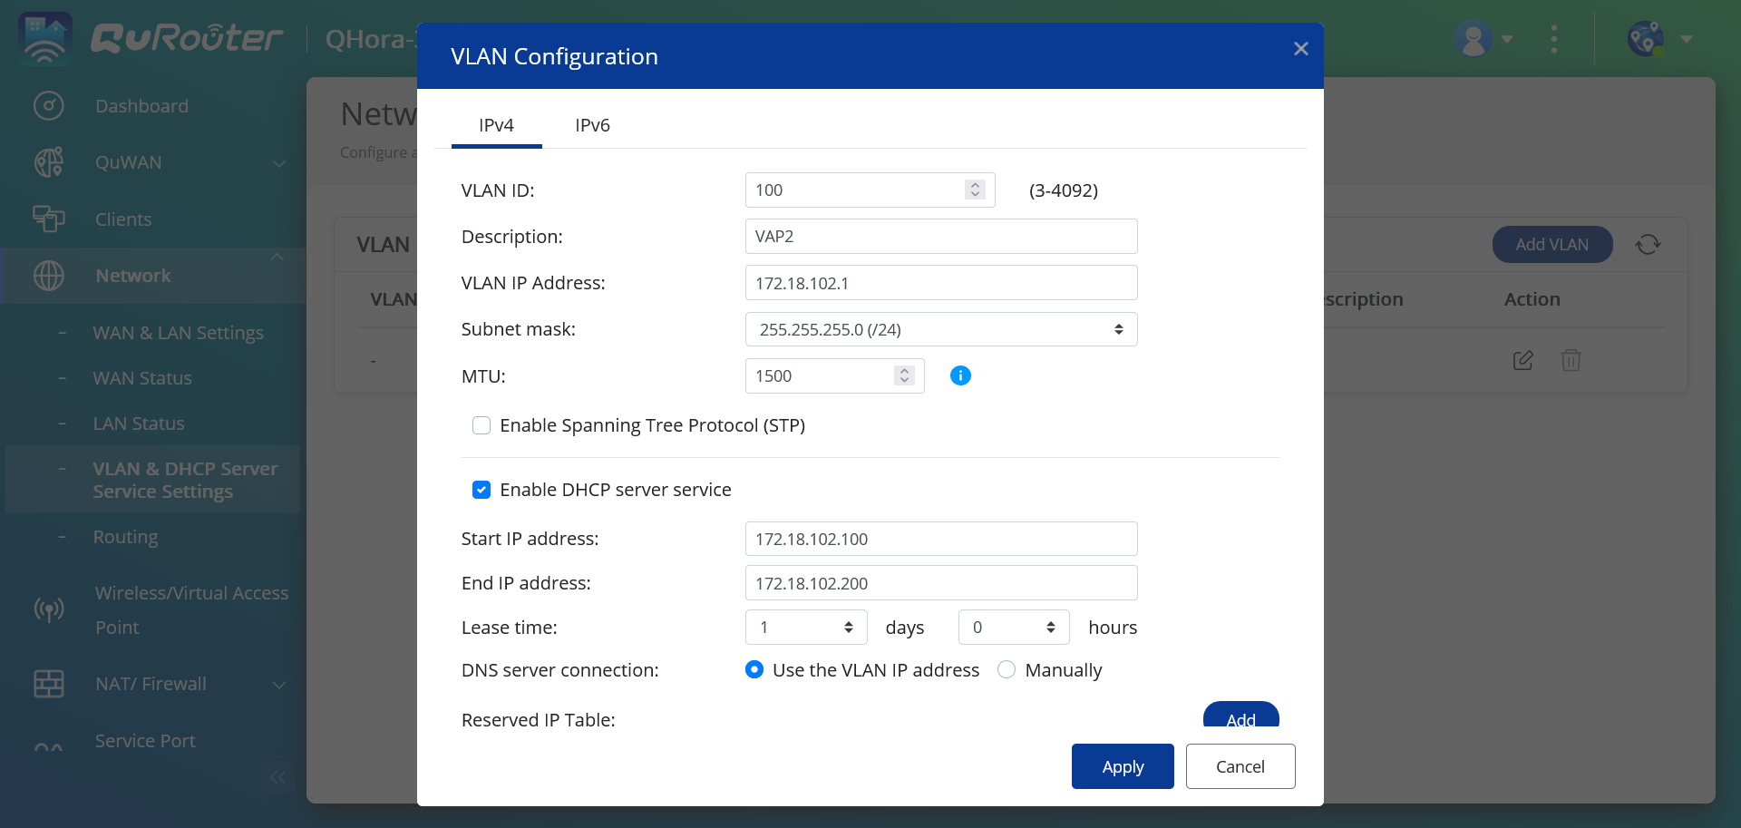Enable Spanning Tree Protocol checkbox
The width and height of the screenshot is (1741, 828).
(x=481, y=425)
